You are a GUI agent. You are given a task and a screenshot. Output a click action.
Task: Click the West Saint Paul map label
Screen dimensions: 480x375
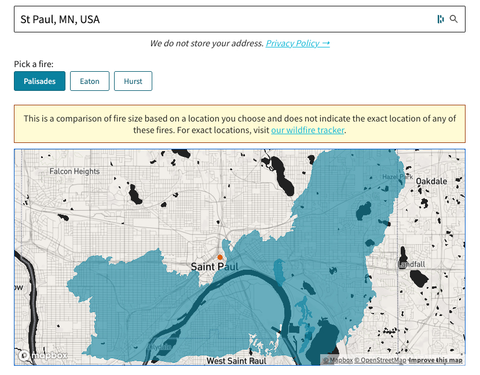click(x=236, y=361)
